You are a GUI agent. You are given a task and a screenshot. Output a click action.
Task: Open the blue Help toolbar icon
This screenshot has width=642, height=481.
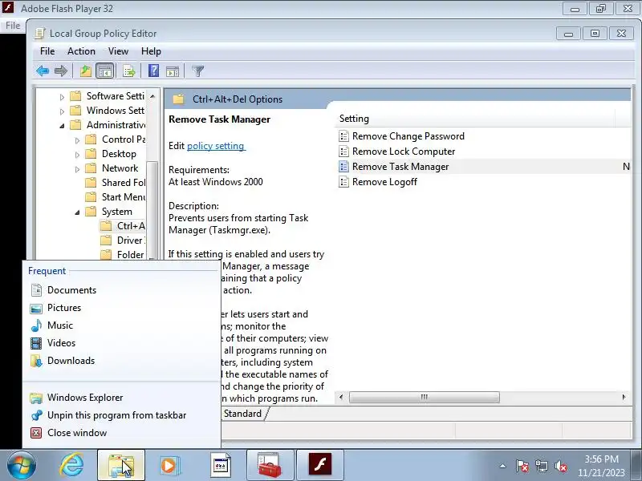coord(153,71)
